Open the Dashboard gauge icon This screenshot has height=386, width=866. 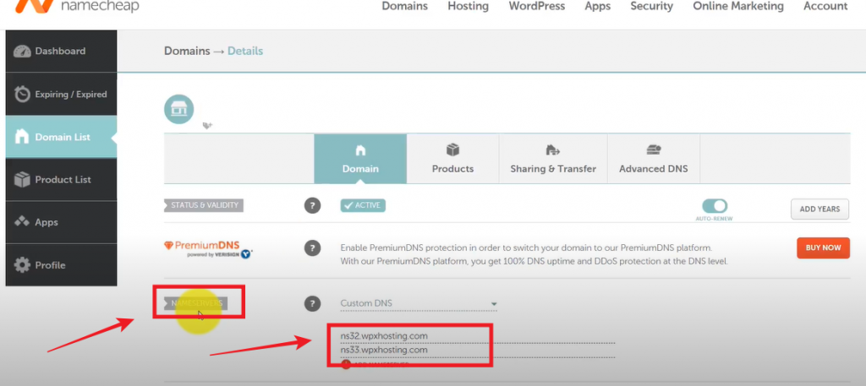point(22,52)
